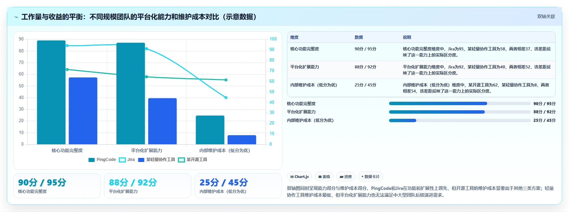
Task: Click Jira line point above 内部维护成本
Action: point(226,98)
